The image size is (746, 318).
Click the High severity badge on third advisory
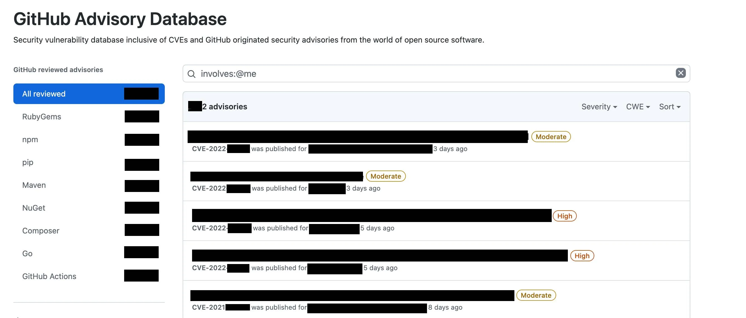point(565,216)
